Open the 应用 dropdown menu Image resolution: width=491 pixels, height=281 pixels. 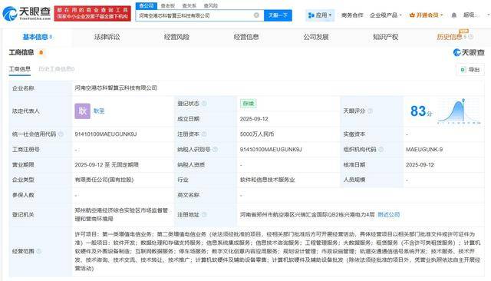[x=320, y=15]
